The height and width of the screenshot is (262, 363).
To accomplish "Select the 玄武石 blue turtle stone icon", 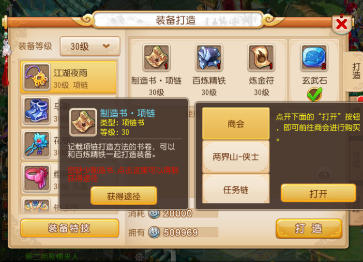I will pyautogui.click(x=314, y=58).
